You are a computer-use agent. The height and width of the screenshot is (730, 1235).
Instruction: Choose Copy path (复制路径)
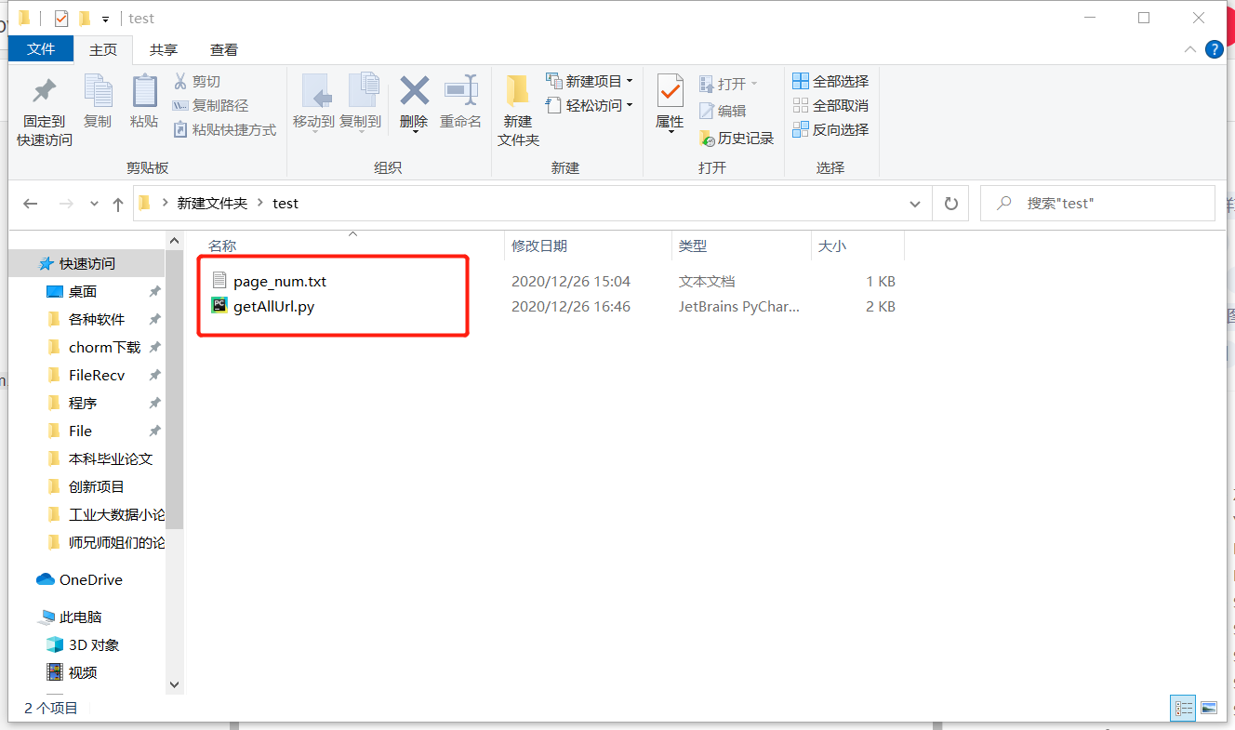coord(211,106)
